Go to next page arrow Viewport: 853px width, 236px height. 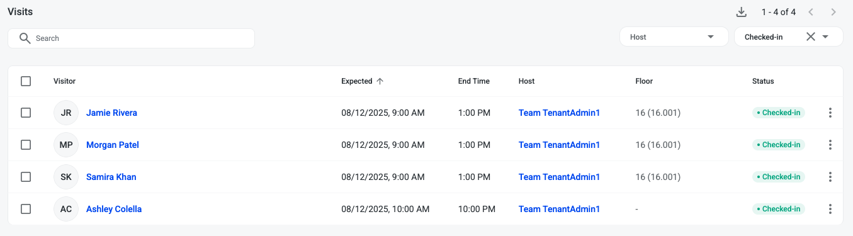[x=833, y=12]
